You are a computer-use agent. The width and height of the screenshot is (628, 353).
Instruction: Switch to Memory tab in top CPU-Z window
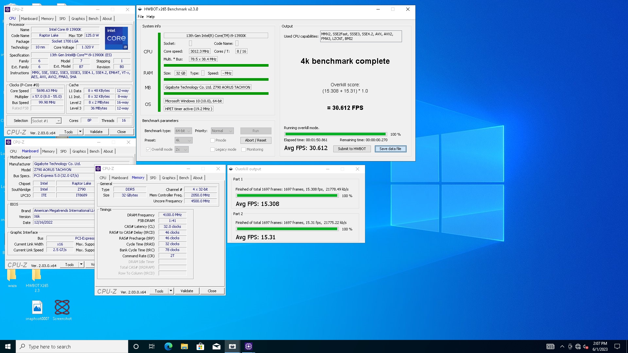pos(47,19)
